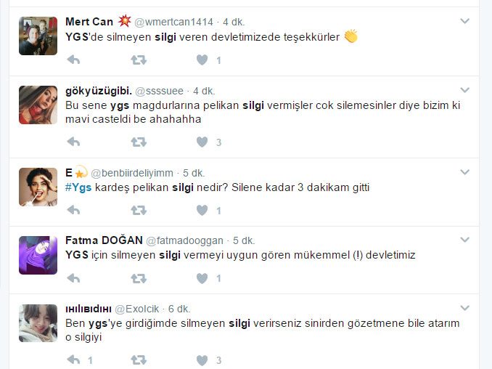Viewport: 492px width, 369px height.
Task: Open the 4 dk. timestamp of gökyüzügibi.
Action: click(x=204, y=91)
